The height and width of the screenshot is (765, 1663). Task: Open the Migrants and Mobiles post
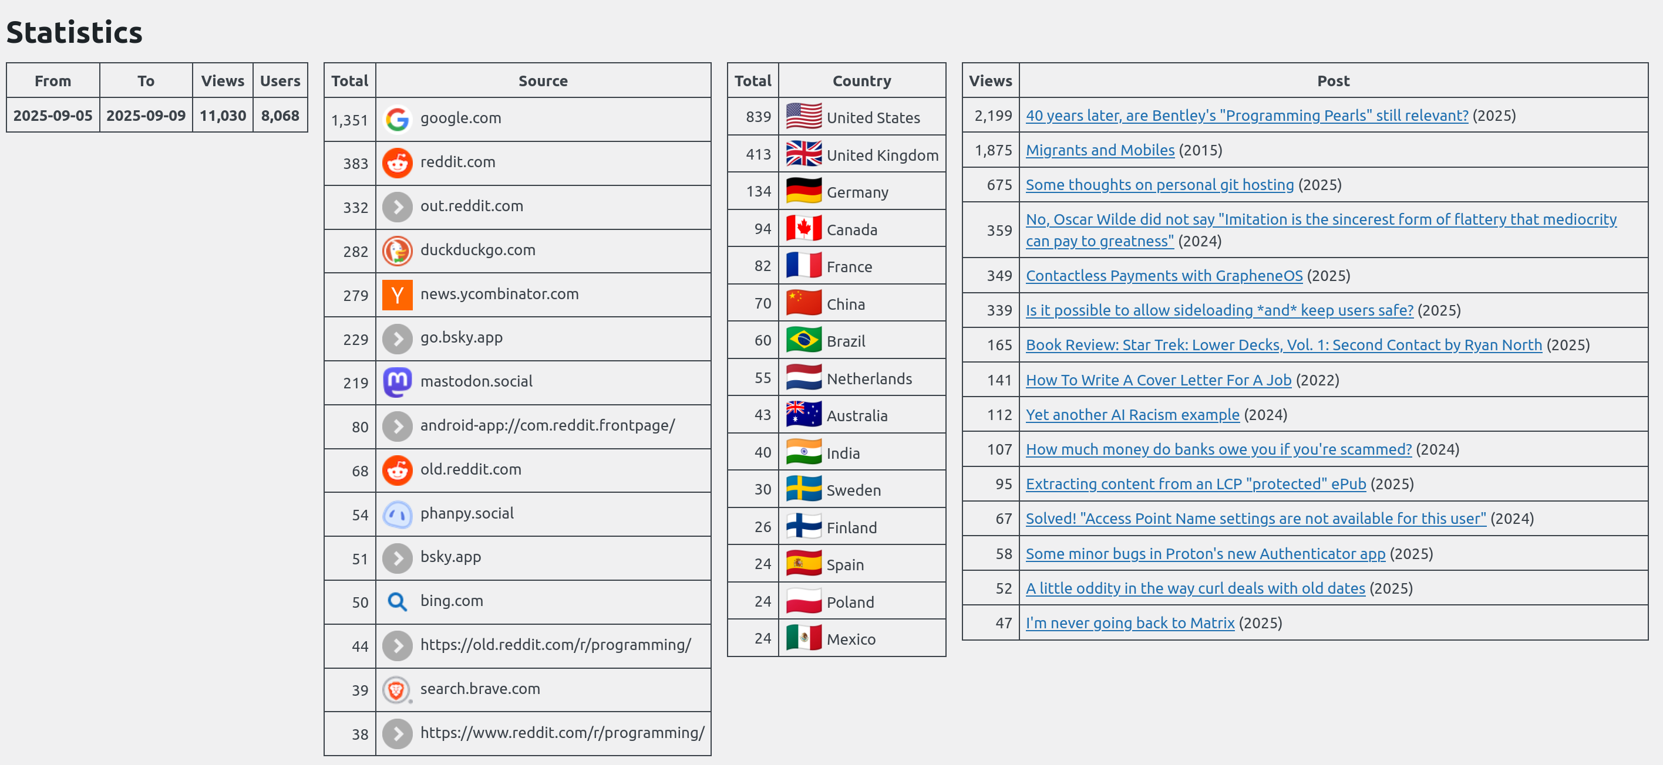click(x=1100, y=150)
